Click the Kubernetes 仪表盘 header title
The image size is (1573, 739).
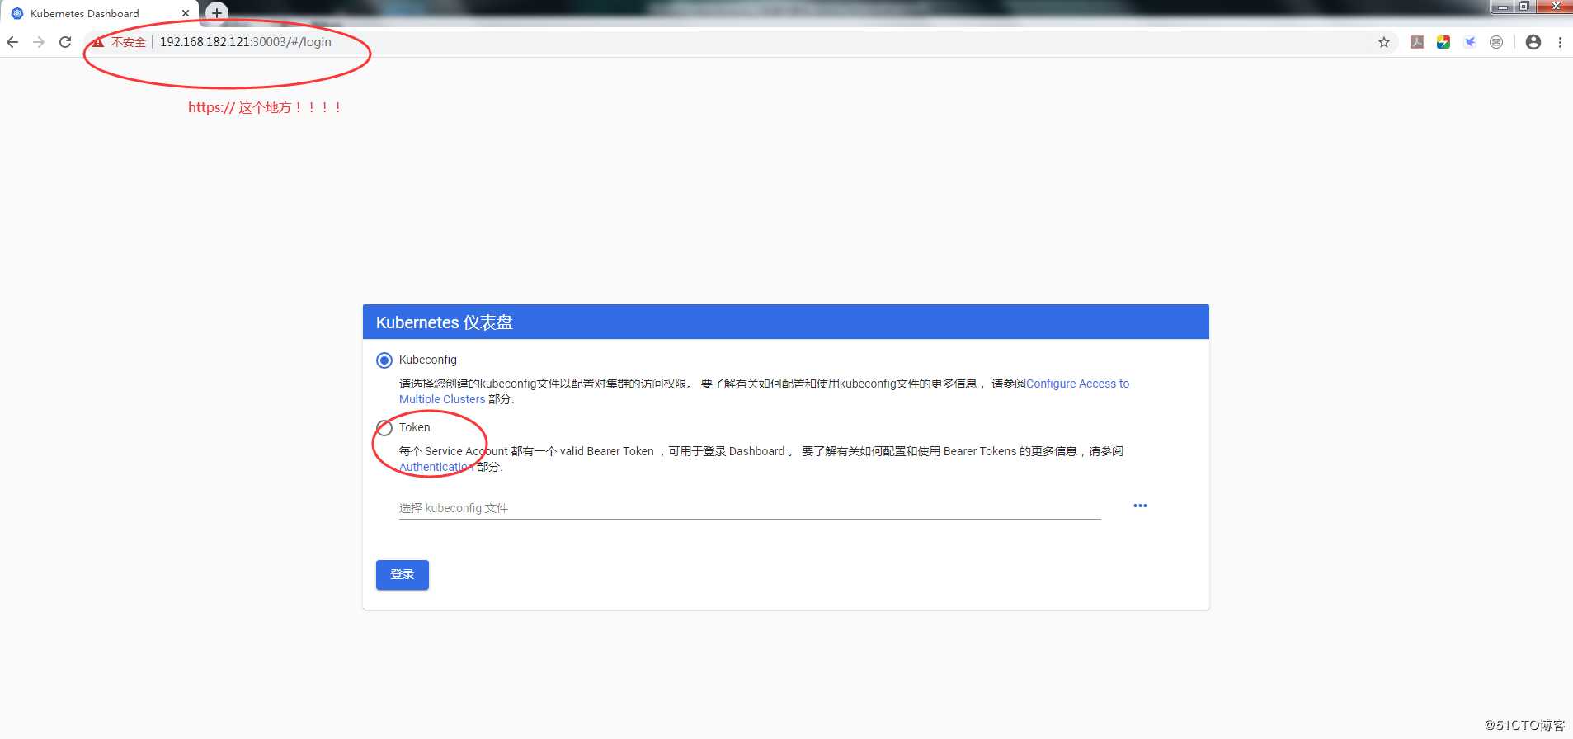pos(445,322)
